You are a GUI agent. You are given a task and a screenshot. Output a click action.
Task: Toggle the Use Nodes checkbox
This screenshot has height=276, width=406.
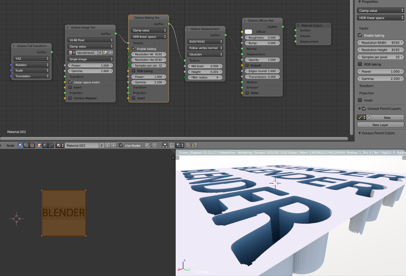[x=121, y=145]
